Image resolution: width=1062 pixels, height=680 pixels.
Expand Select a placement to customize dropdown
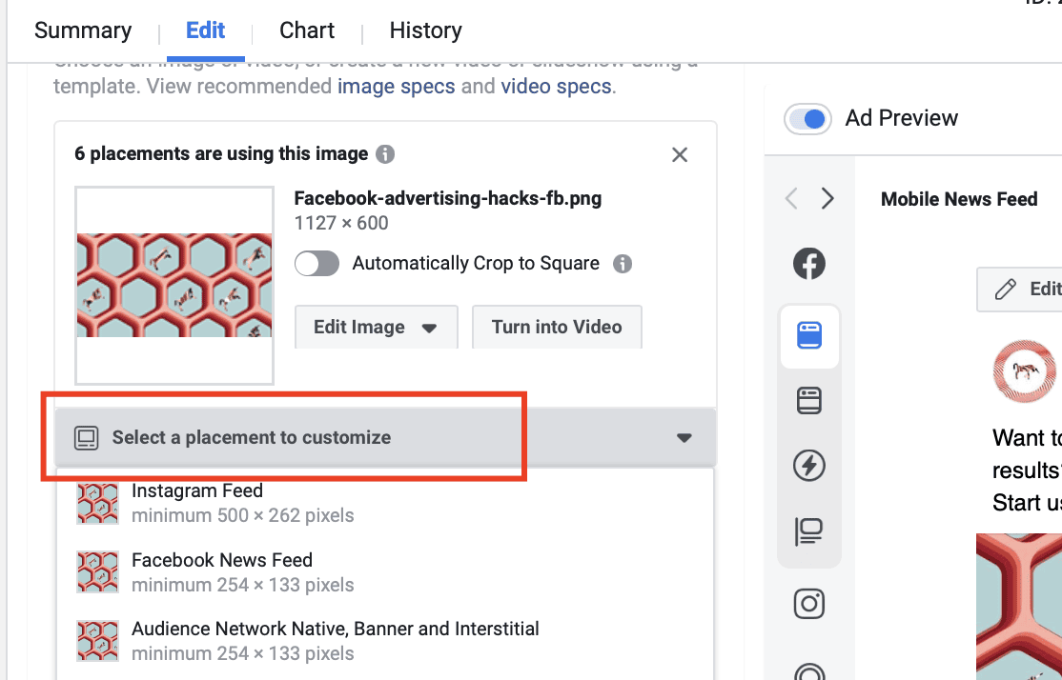point(385,438)
